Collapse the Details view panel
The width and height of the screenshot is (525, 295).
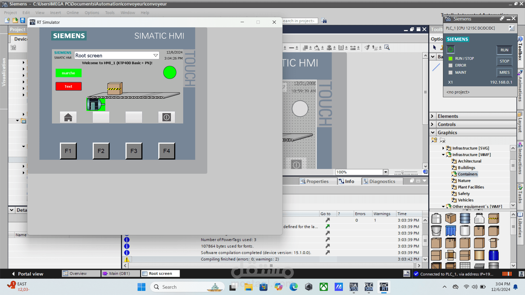(x=11, y=210)
